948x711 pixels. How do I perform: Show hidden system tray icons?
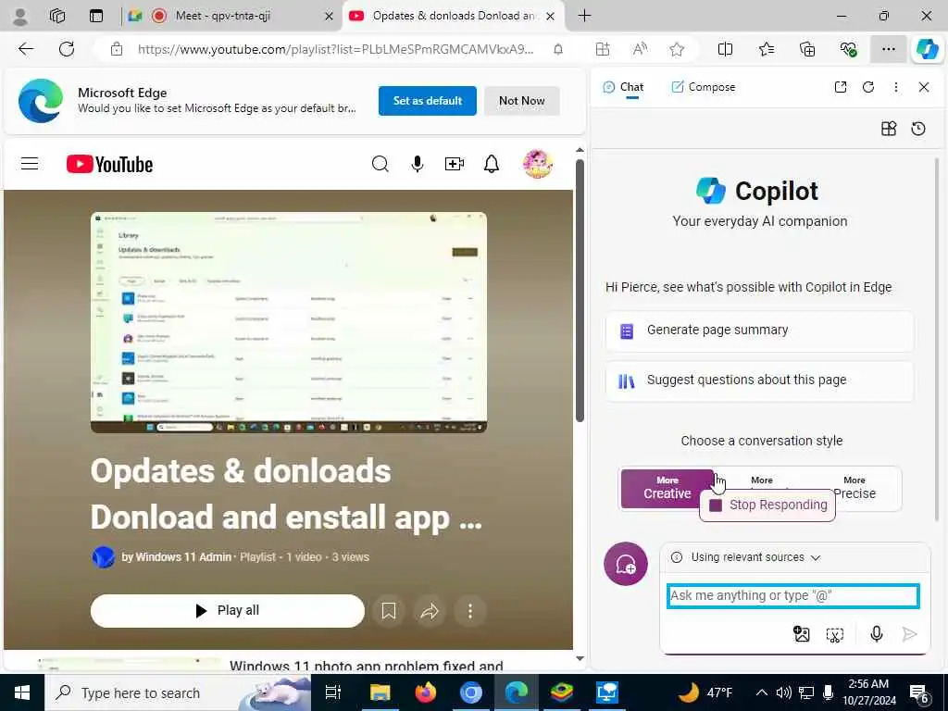pyautogui.click(x=762, y=692)
